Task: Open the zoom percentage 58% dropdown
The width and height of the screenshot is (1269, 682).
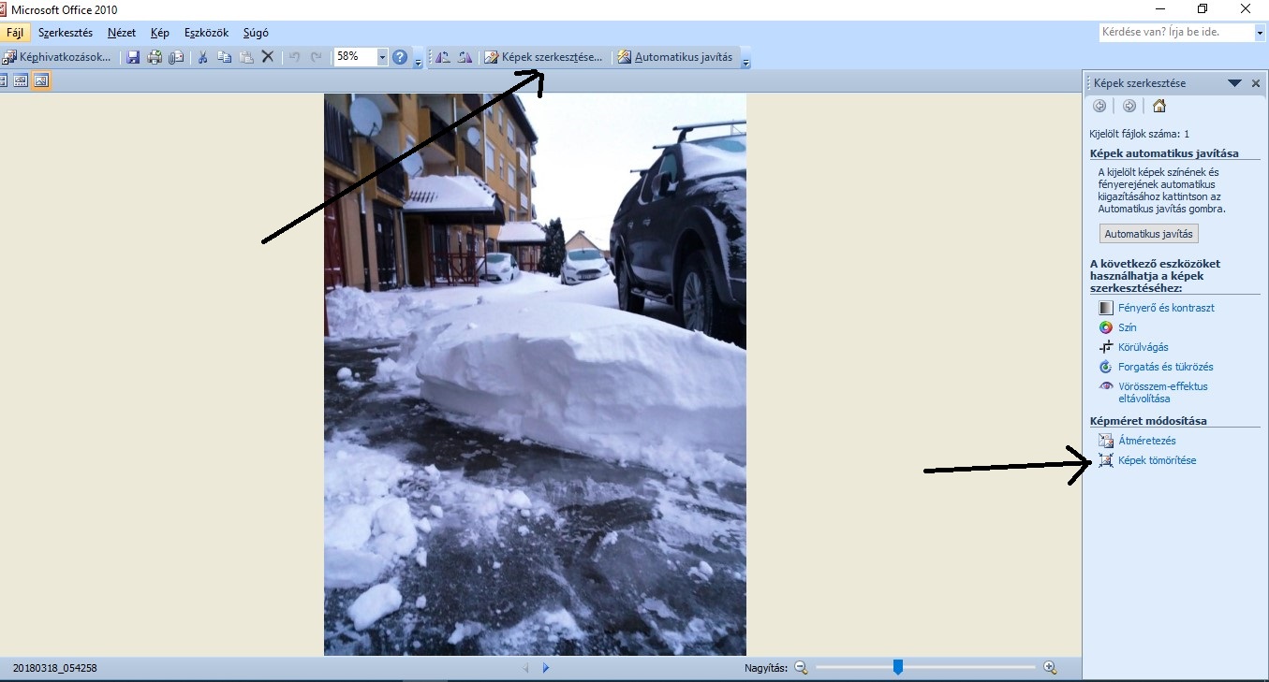Action: 382,57
